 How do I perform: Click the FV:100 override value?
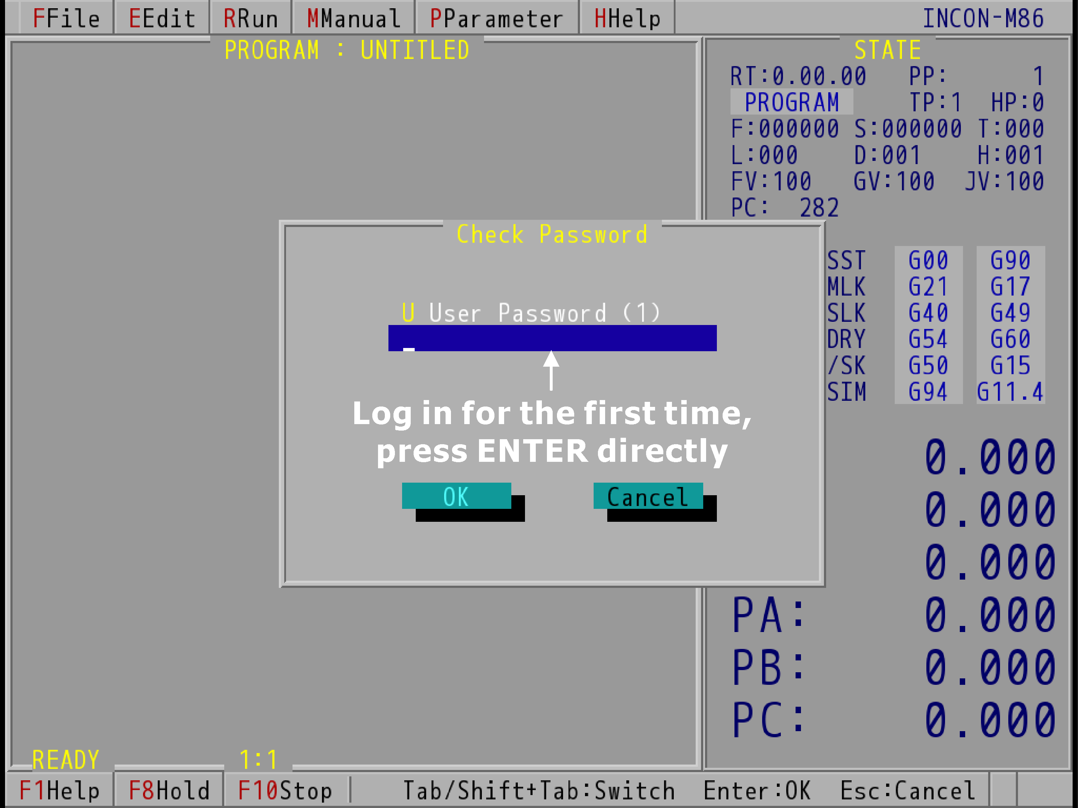tap(771, 181)
